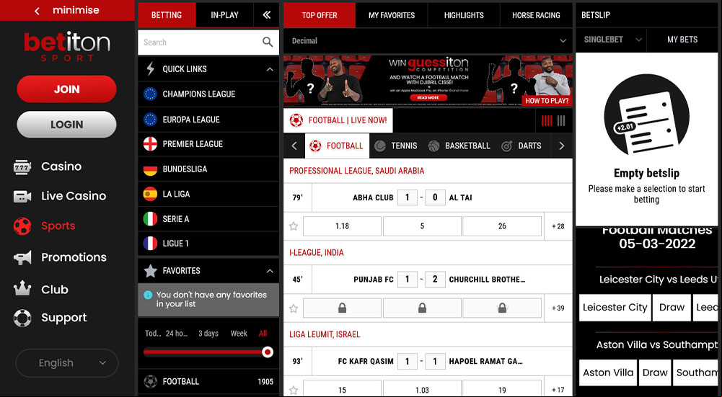The width and height of the screenshot is (722, 397).
Task: Show previous sports with left arrow
Action: pos(294,146)
